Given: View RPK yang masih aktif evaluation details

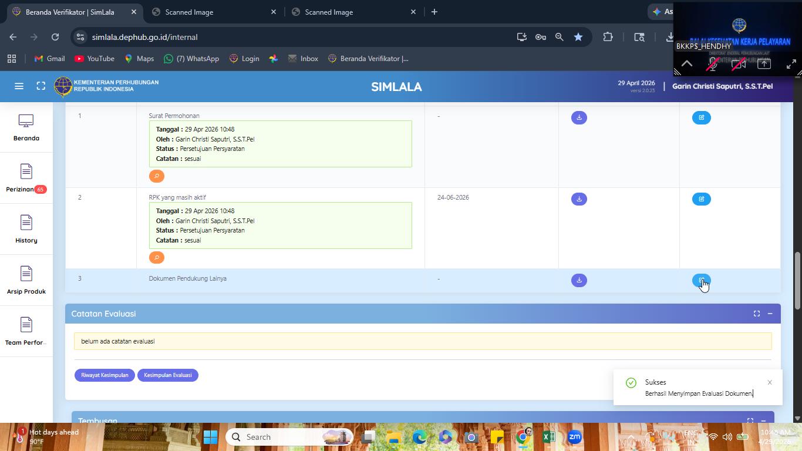Looking at the screenshot, I should pos(156,257).
